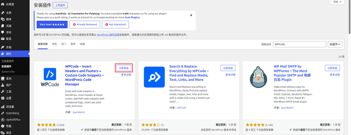The height and width of the screenshot is (135, 351).
Task: Switch to the 特色 Featured tab
Action: click(x=55, y=44)
